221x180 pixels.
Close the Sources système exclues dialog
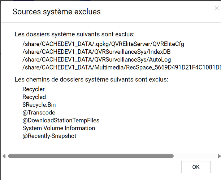click(x=216, y=8)
